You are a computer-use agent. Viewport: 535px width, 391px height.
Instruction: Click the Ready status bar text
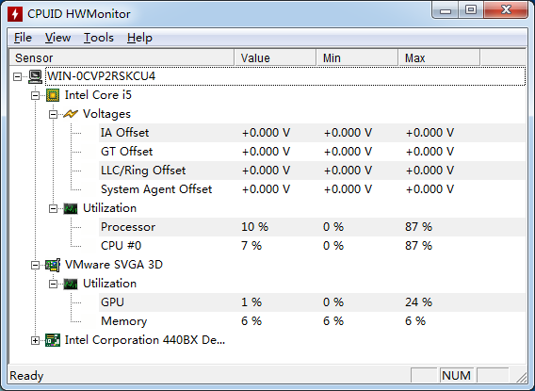point(26,376)
